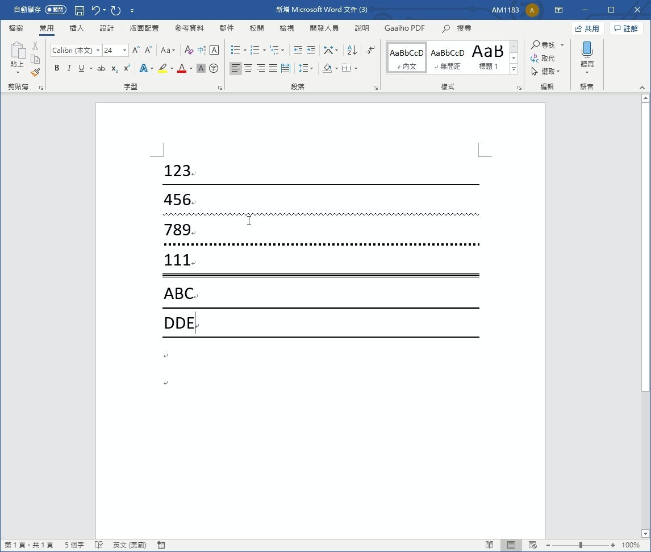
Task: Insert enclosed character icon
Action: coord(214,68)
